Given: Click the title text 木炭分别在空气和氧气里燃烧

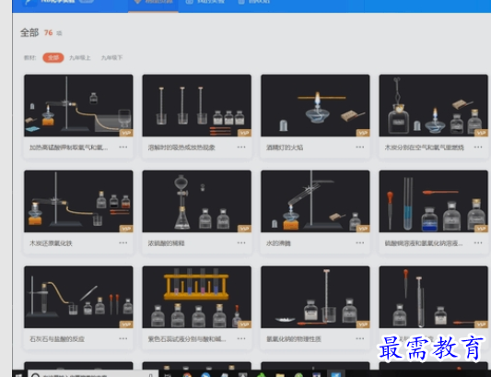Looking at the screenshot, I should (424, 147).
